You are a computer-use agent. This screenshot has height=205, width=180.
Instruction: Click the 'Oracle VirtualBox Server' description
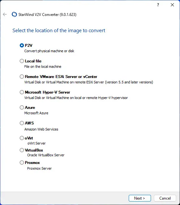point(46,155)
